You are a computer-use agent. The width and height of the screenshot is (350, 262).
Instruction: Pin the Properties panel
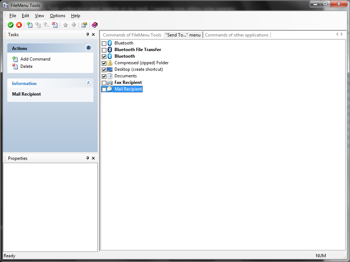point(87,158)
